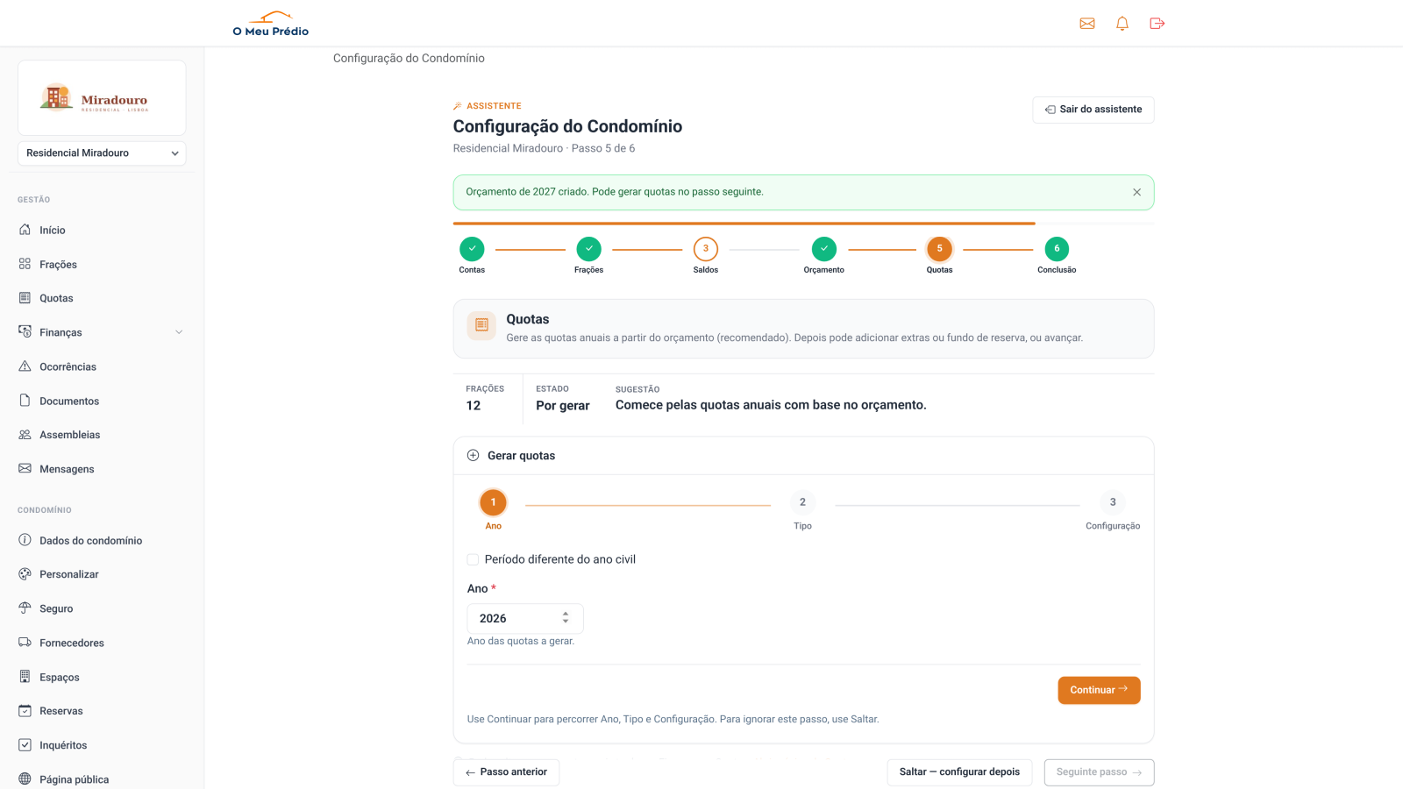Click the Página pública globe icon
Image resolution: width=1403 pixels, height=789 pixels.
[x=25, y=779]
